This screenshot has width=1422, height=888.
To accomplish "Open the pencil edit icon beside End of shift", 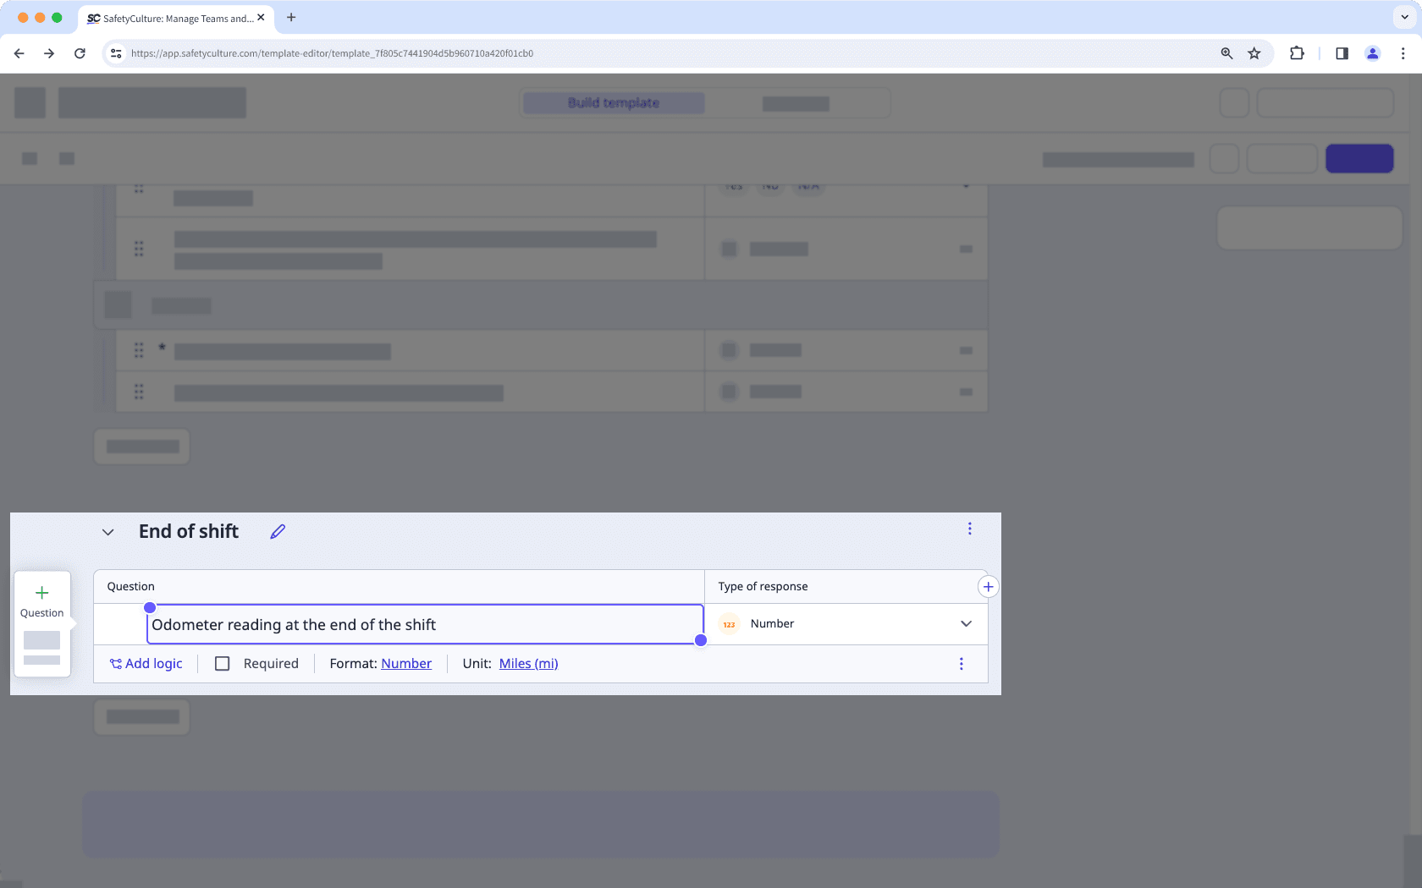I will tap(277, 532).
